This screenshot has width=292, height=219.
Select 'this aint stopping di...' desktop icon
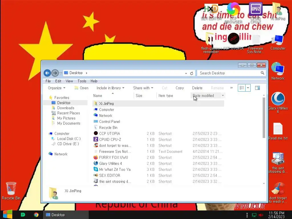point(278,163)
